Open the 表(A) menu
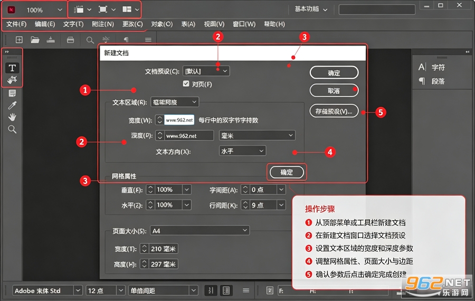The height and width of the screenshot is (301, 475). tap(188, 24)
